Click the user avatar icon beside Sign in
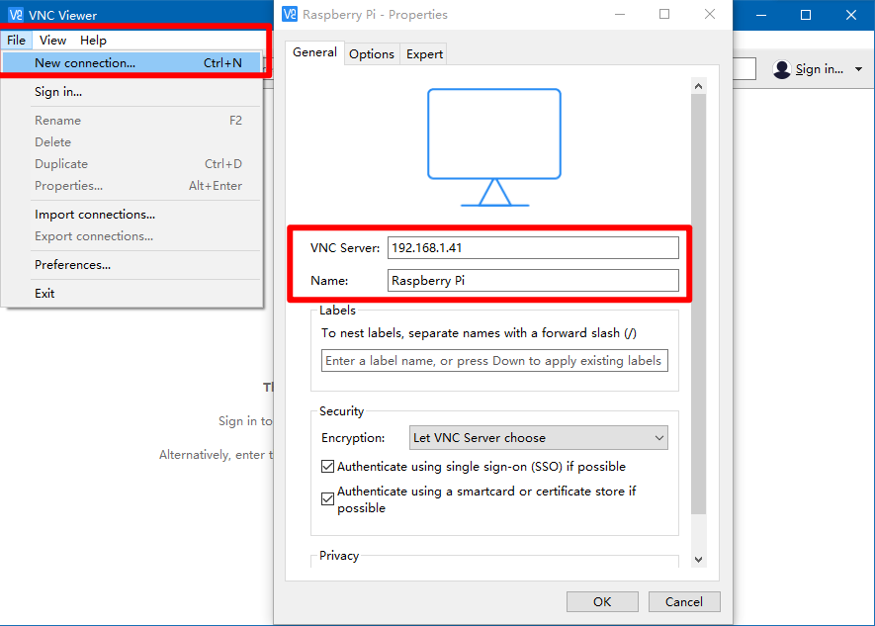Viewport: 875px width, 626px height. [782, 69]
